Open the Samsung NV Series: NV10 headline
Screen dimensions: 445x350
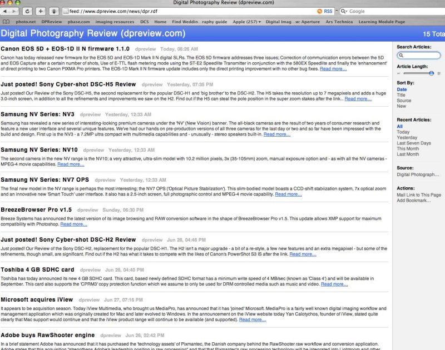point(39,150)
